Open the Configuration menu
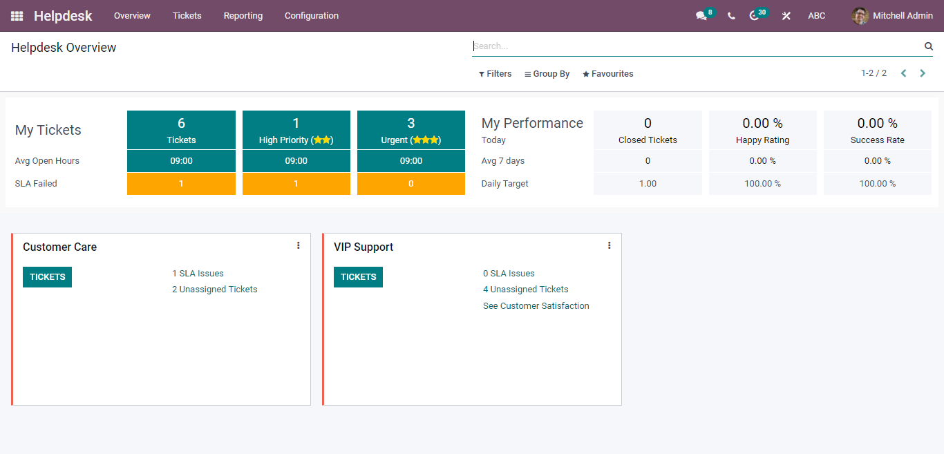The image size is (944, 454). (x=312, y=16)
